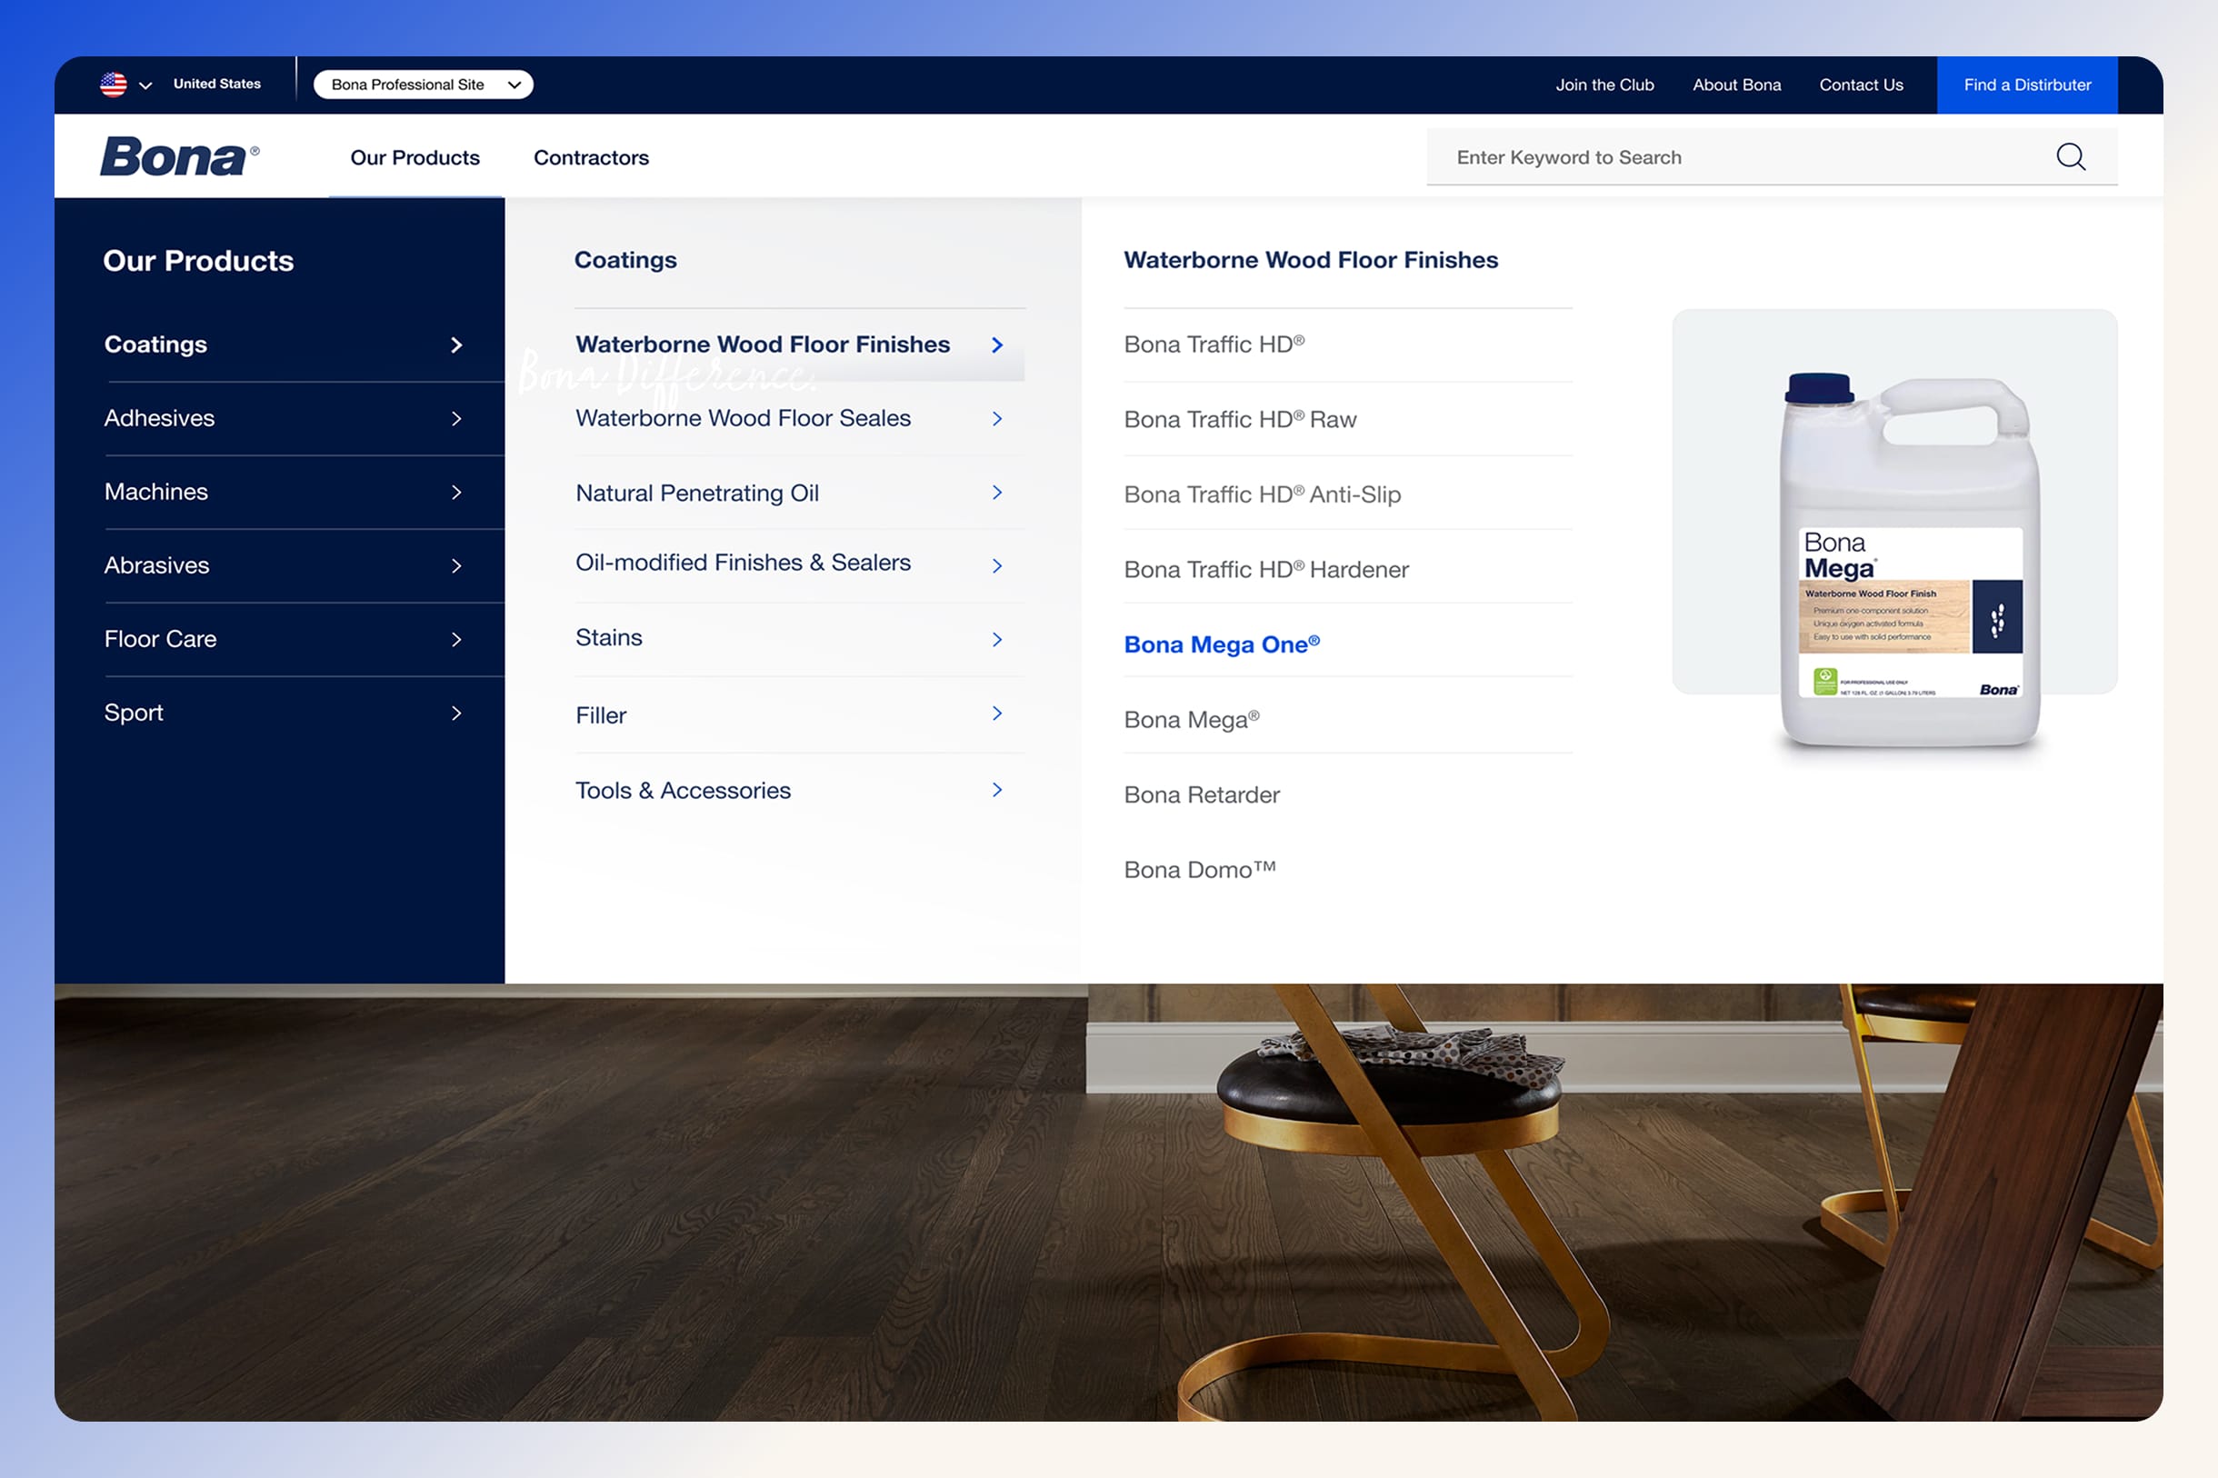Open the Bona Professional Site dropdown
The height and width of the screenshot is (1478, 2218).
424,85
